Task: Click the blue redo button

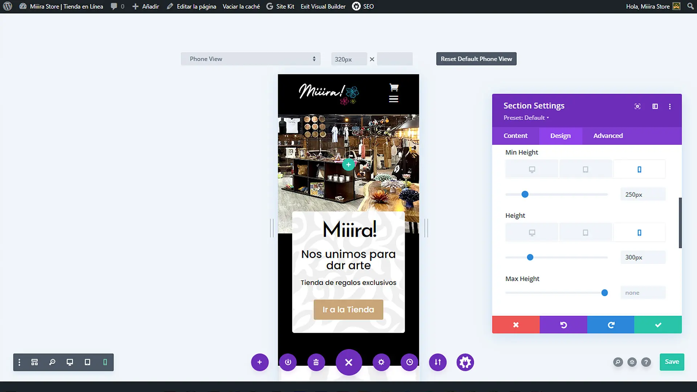Action: 611,325
